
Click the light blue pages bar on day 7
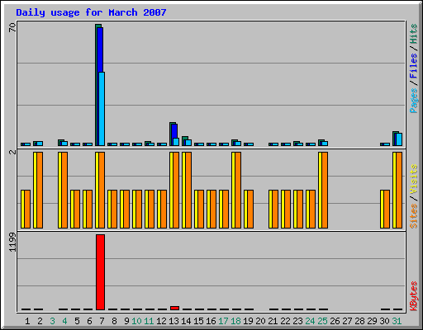point(102,109)
